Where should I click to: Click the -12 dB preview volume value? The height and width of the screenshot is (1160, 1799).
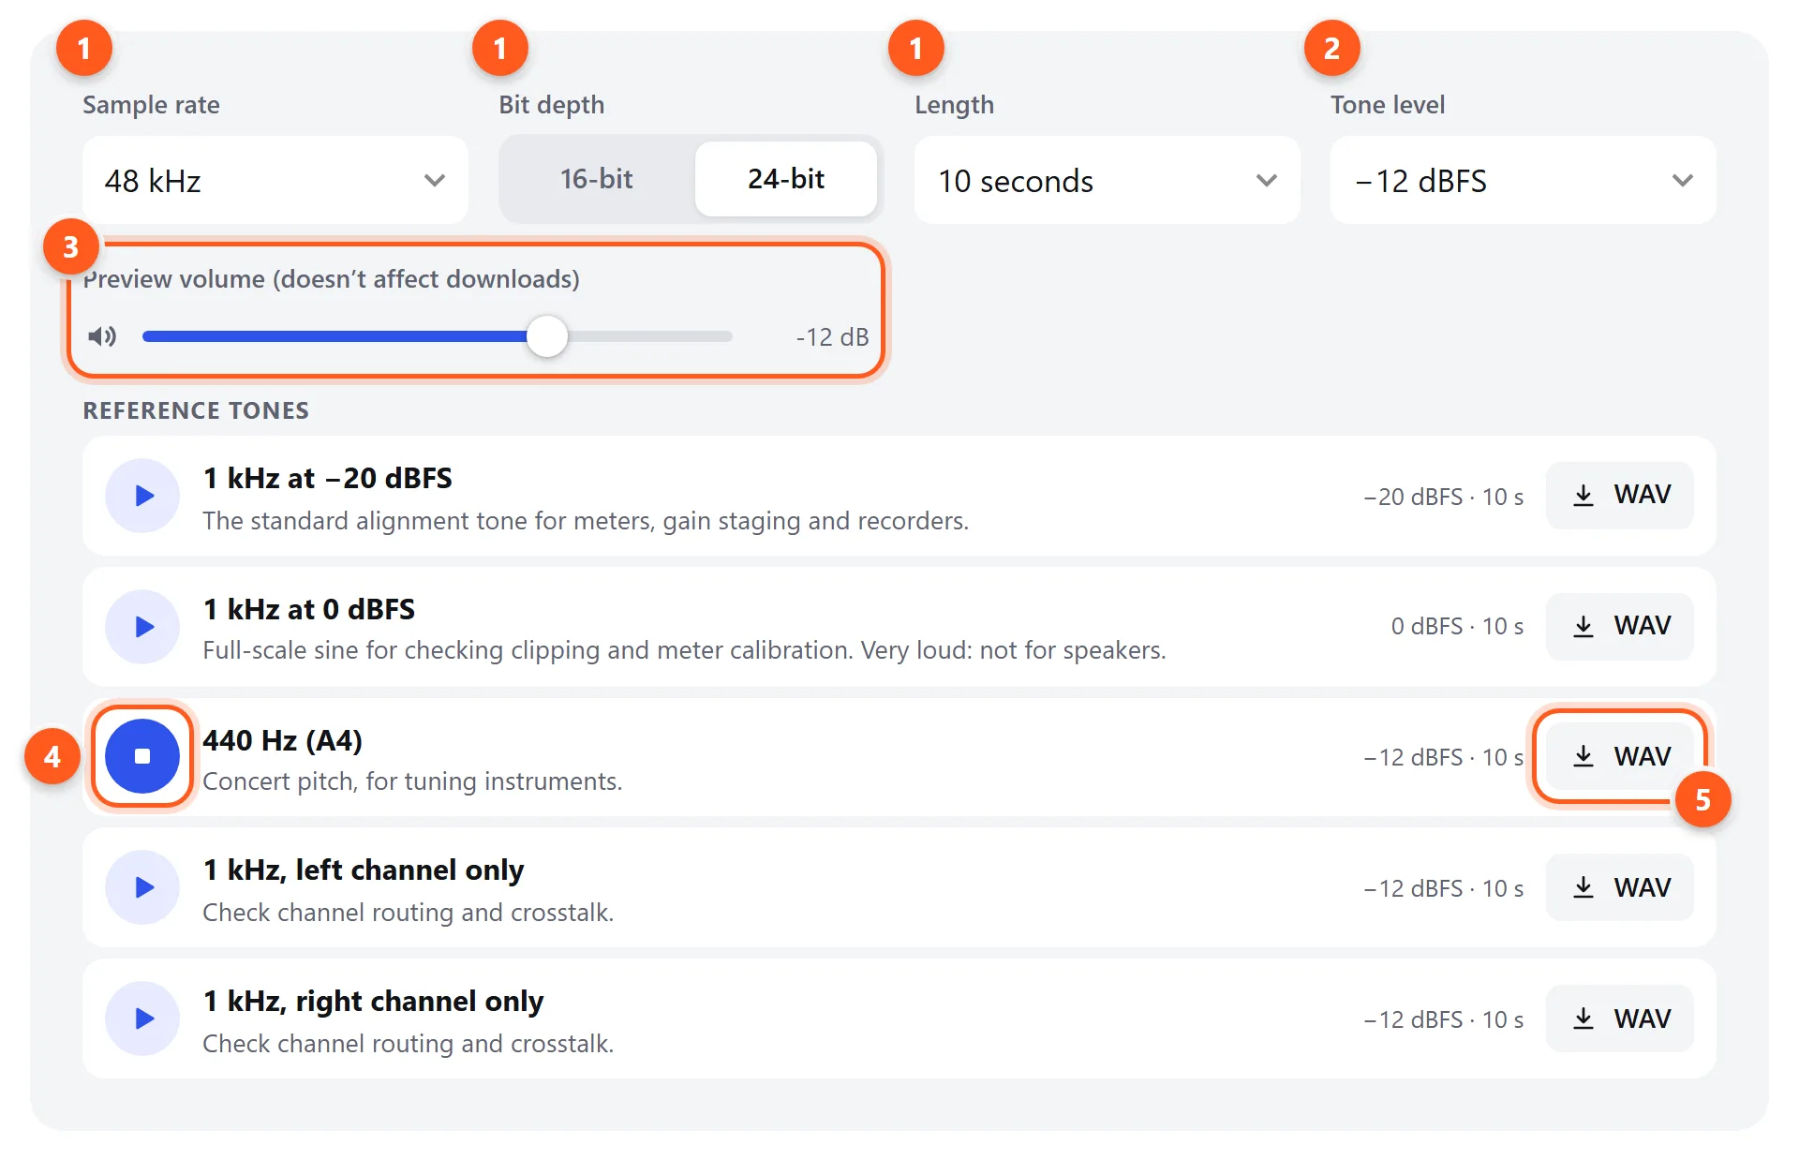[x=832, y=337]
